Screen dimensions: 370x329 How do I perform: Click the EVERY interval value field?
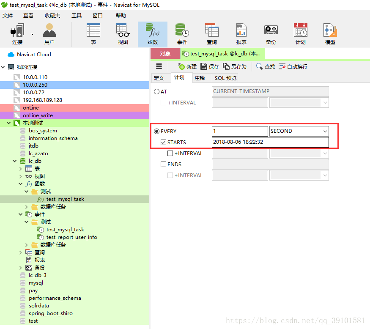pyautogui.click(x=240, y=131)
